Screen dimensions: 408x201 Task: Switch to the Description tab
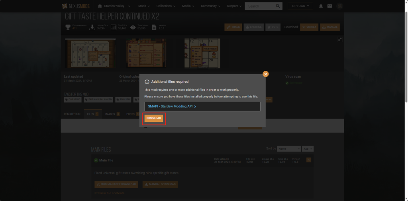[72, 114]
